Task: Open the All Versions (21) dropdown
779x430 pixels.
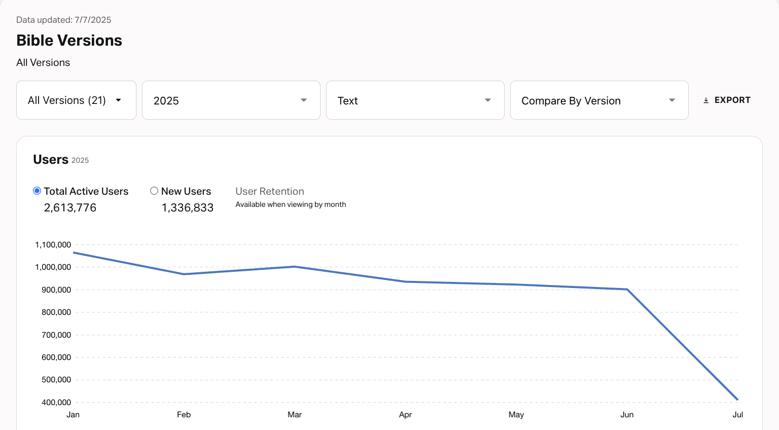Action: [76, 100]
